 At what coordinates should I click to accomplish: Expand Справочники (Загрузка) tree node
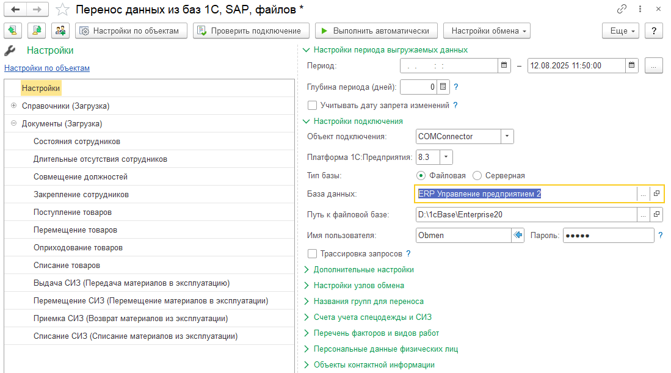coord(13,106)
